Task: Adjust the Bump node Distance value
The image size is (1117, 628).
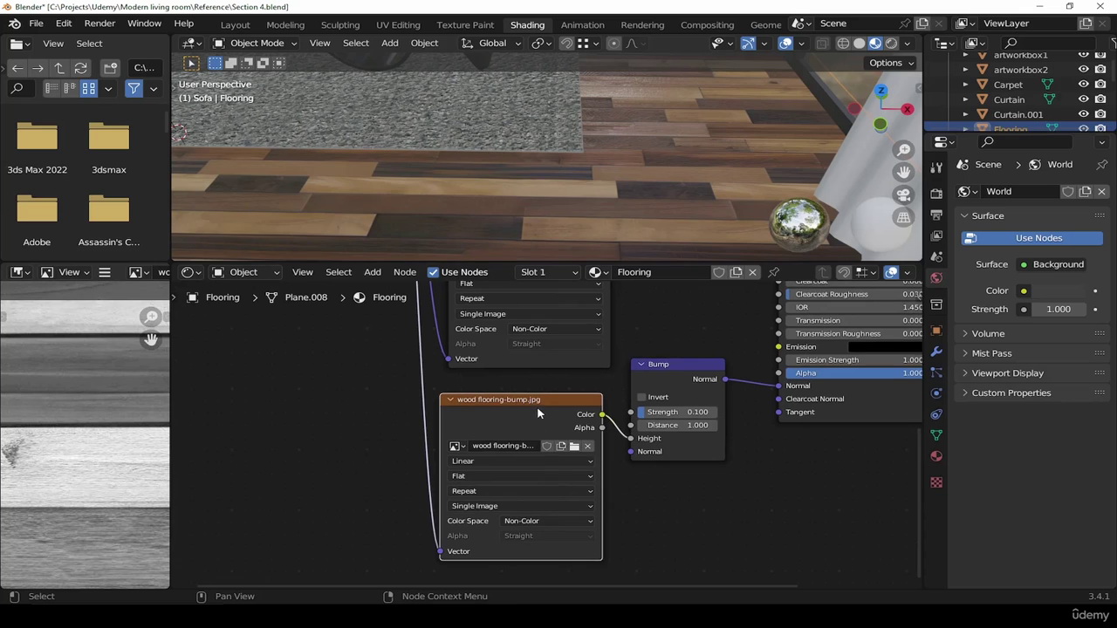Action: coord(679,426)
